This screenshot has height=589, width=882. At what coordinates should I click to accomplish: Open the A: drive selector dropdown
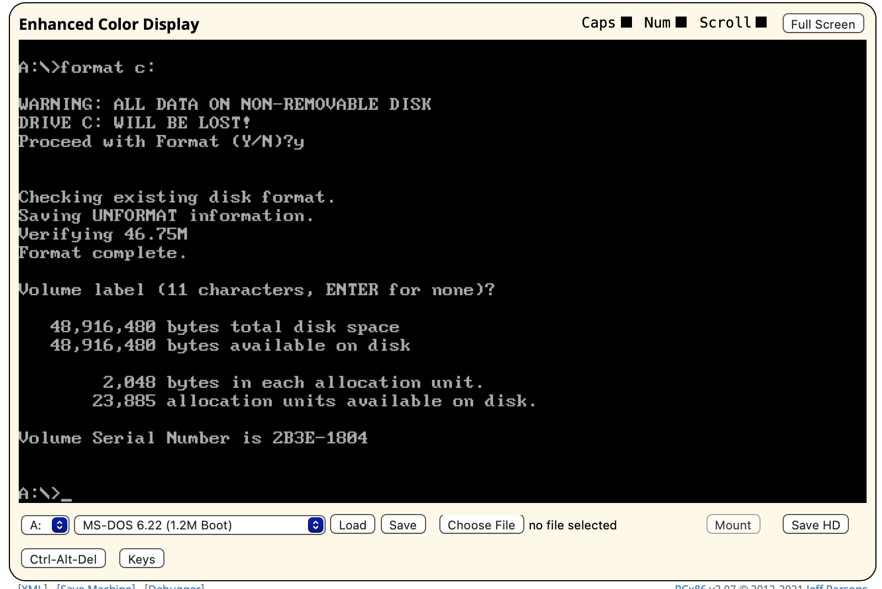tap(45, 525)
